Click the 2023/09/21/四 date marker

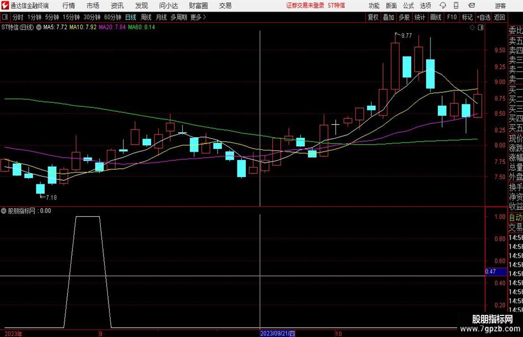pyautogui.click(x=277, y=333)
